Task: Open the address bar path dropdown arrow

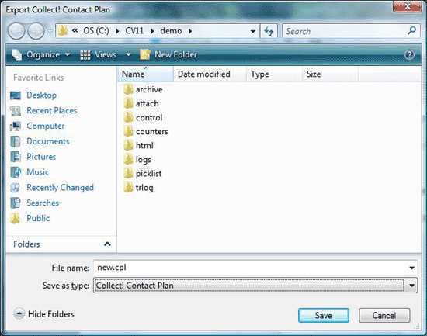Action: [253, 31]
